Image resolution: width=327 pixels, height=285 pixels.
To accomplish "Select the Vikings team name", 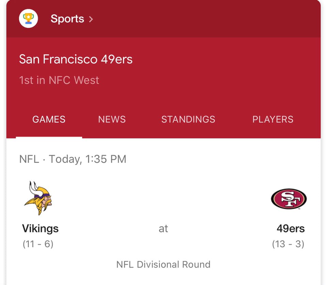I will [40, 229].
